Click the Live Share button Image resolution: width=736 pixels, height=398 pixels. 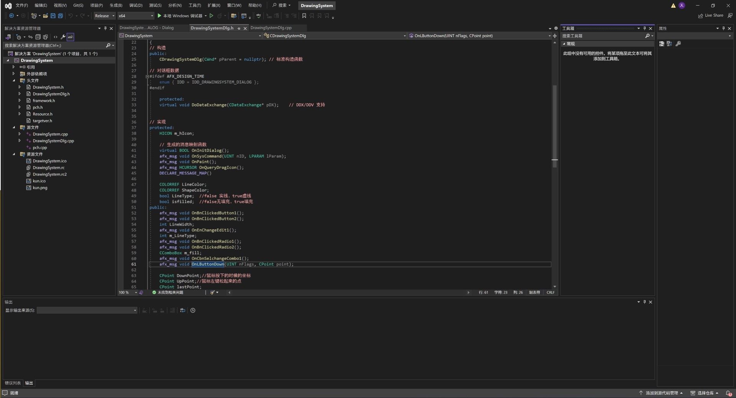pyautogui.click(x=710, y=16)
